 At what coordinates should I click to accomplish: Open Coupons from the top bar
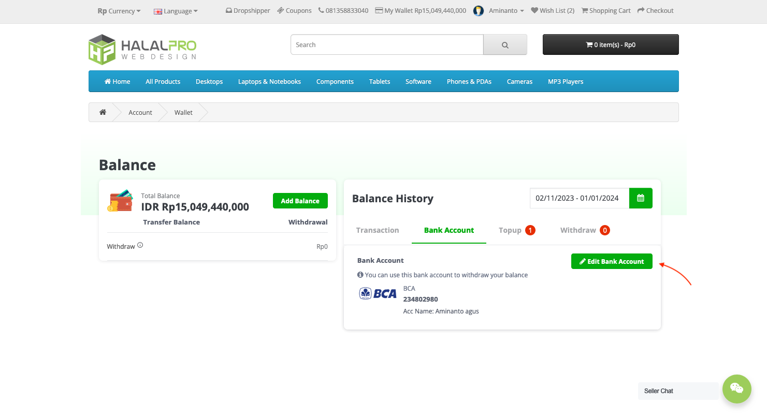[294, 10]
